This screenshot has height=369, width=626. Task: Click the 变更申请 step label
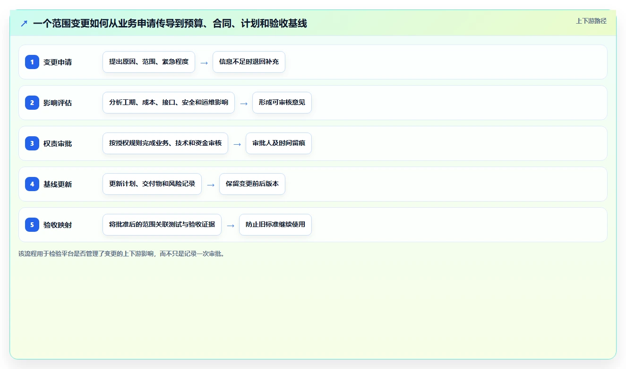pos(58,62)
